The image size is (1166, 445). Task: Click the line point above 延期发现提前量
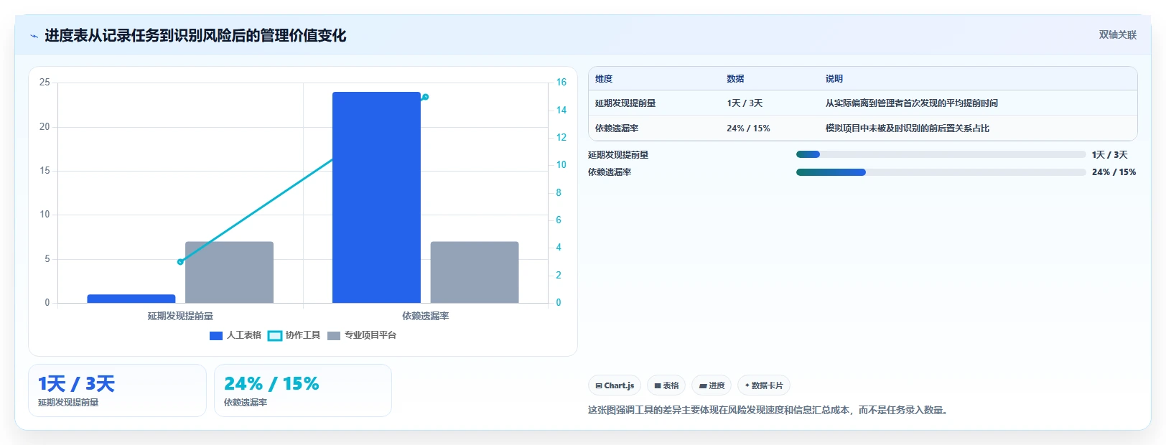[x=180, y=262]
